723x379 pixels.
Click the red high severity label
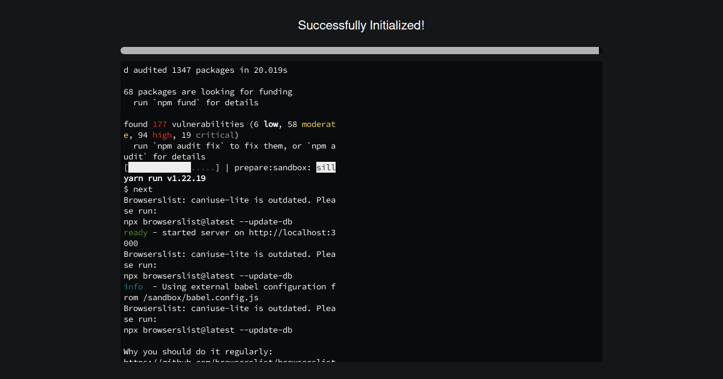pos(162,135)
